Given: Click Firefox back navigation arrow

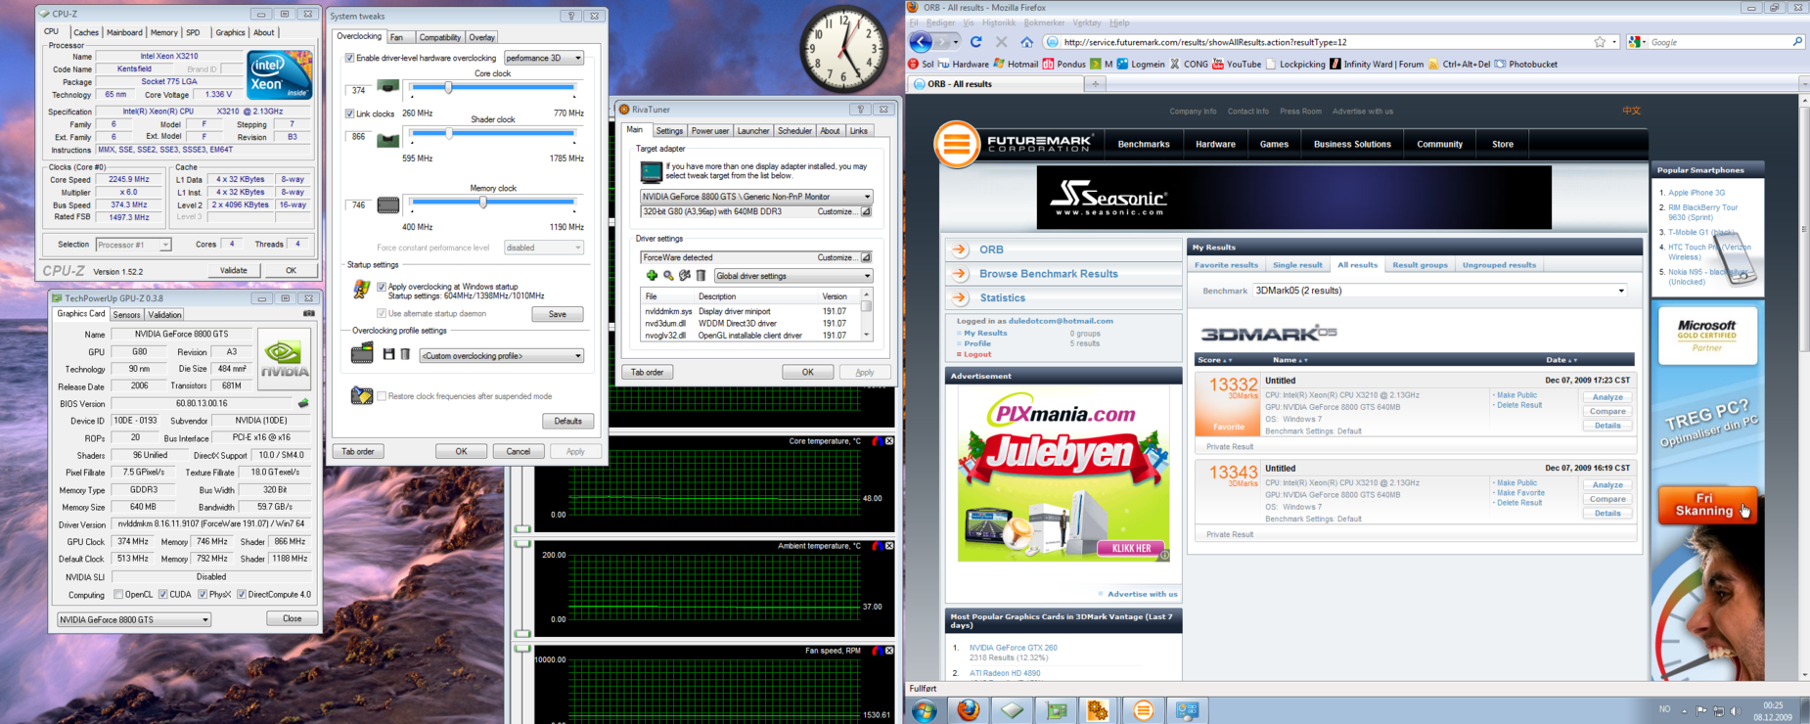Looking at the screenshot, I should coord(921,42).
